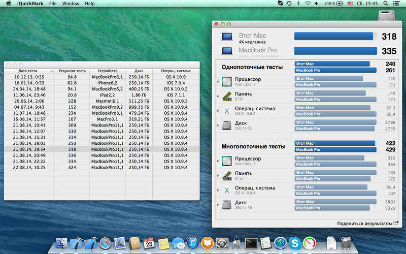Screen dimensions: 406x254
Task: Open Keychain Access keys icon
Action: pyautogui.click(x=236, y=243)
